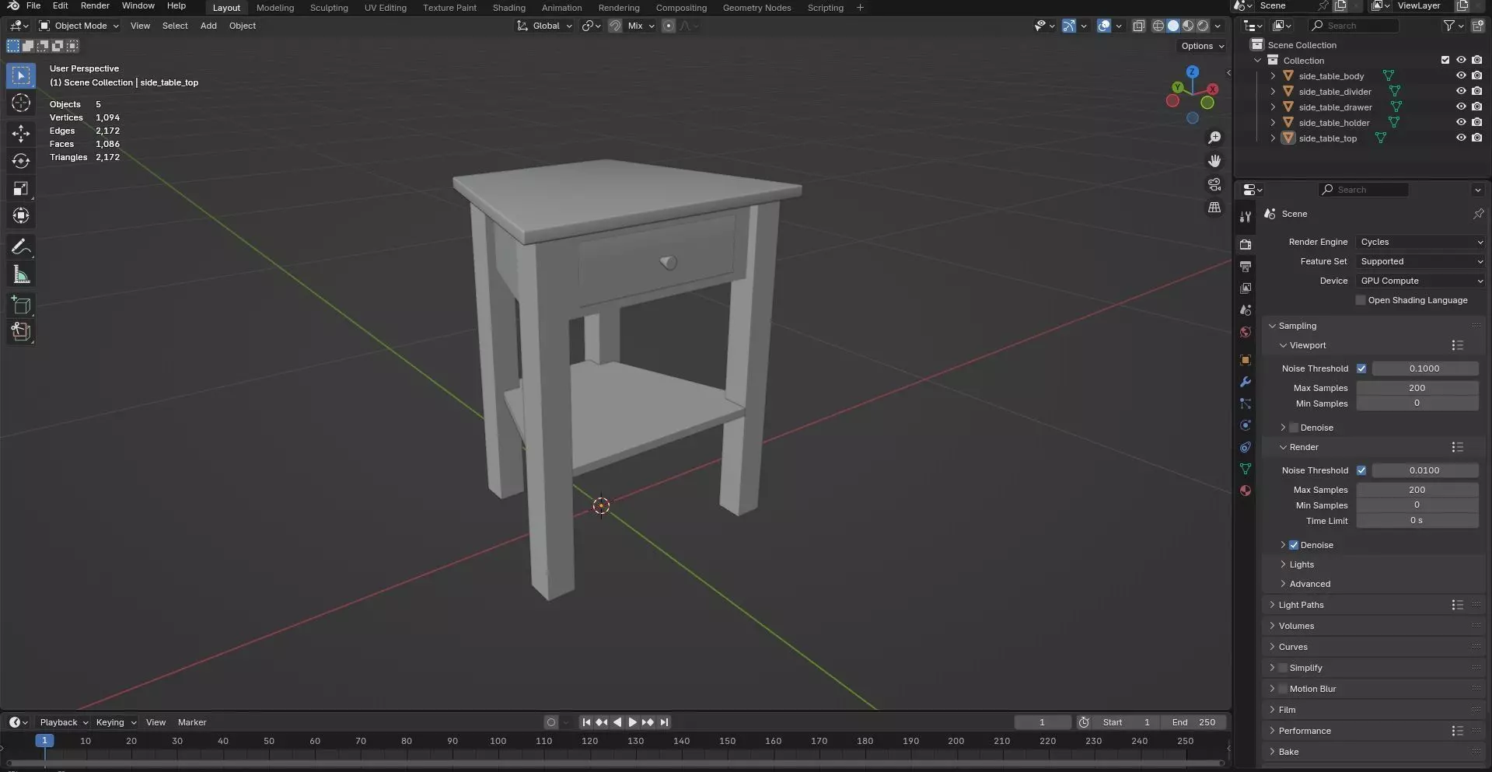
Task: Click the outliner Search field
Action: (x=1354, y=26)
